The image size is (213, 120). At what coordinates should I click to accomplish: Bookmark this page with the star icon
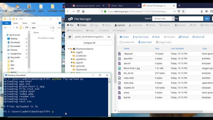tap(183, 11)
